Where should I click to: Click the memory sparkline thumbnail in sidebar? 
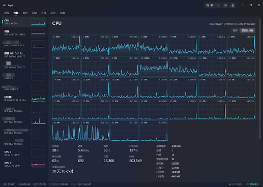point(38,33)
